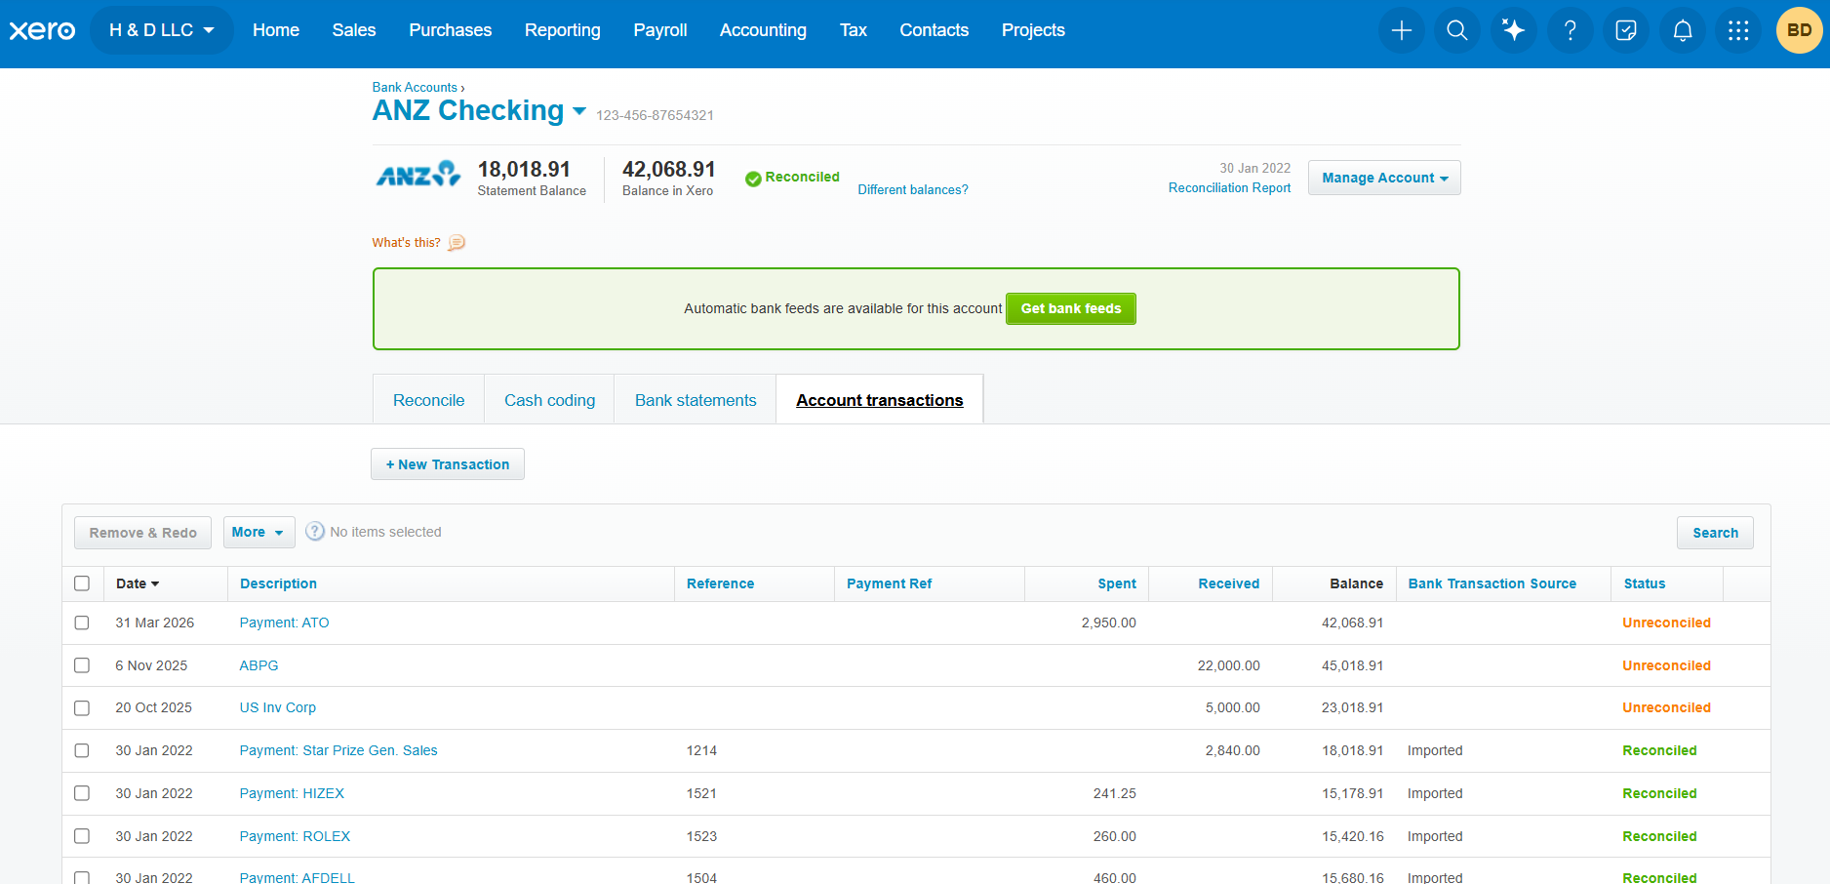Open the Payment: HIZEX transaction

[292, 793]
